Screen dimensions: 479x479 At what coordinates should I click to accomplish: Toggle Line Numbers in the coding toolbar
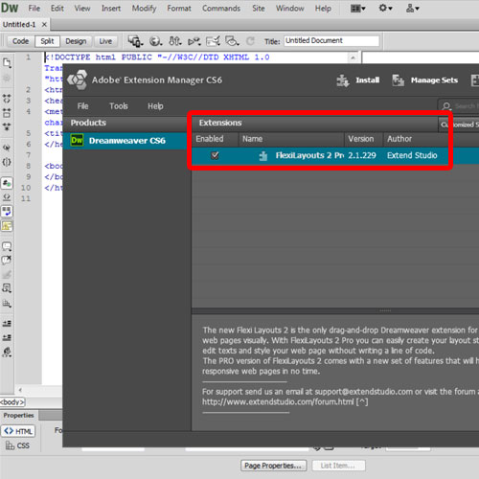click(7, 183)
